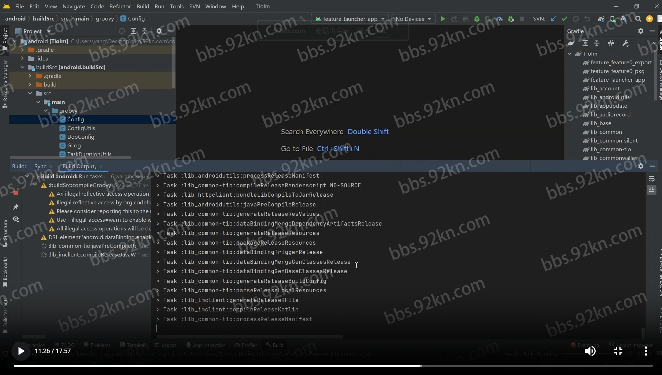Toggle Gradle offline mode icon
662x375 pixels.
click(611, 43)
